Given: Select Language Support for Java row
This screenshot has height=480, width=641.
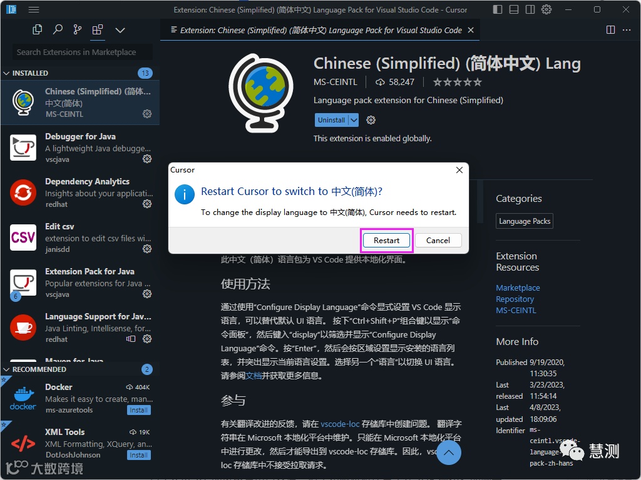Looking at the screenshot, I should click(x=80, y=327).
